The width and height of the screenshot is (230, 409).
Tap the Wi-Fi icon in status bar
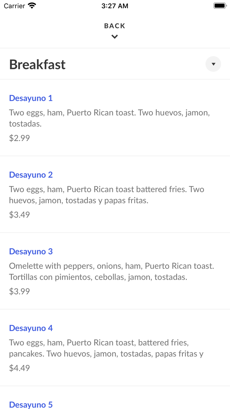tap(32, 6)
